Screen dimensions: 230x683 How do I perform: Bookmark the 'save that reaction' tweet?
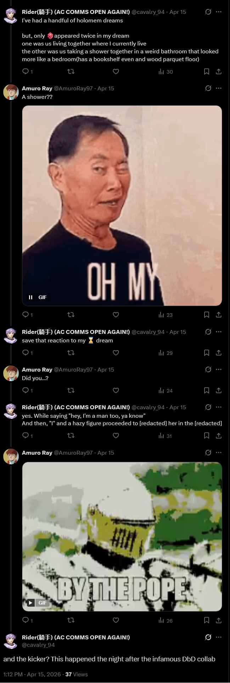[207, 353]
